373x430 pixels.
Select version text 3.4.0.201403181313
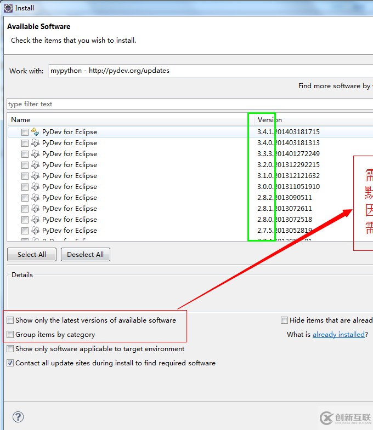(289, 143)
